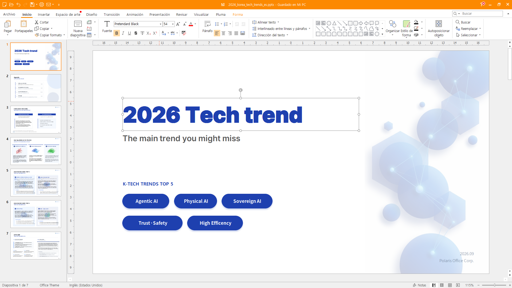Image resolution: width=512 pixels, height=288 pixels.
Task: Insert an oval from the shapes gallery
Action: 329,23
